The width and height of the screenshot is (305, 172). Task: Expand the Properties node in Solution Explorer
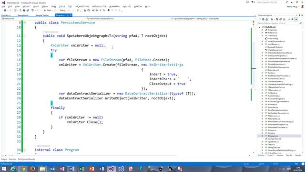coord(262,30)
